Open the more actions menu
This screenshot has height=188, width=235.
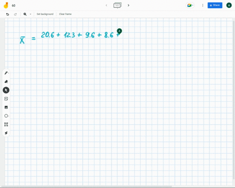[x=203, y=5]
